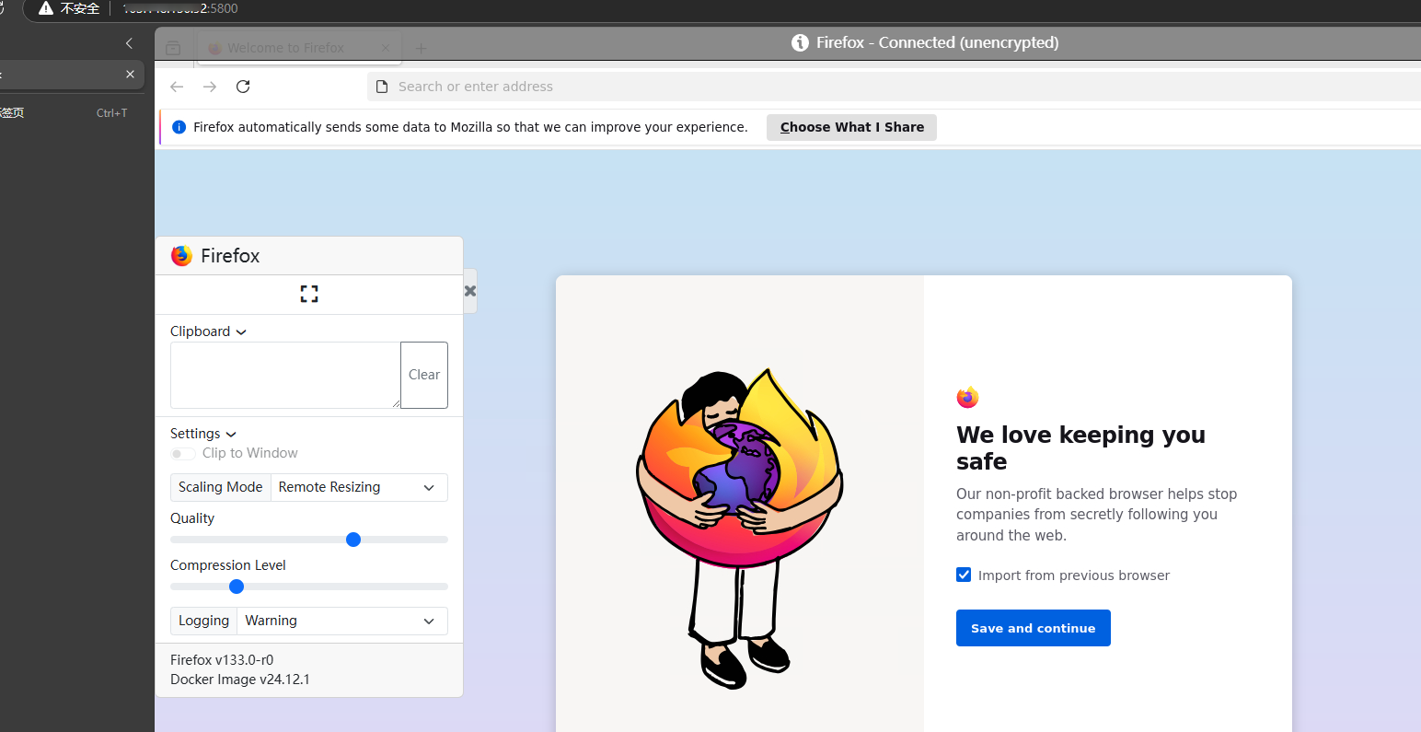
Task: Click the Firefox v133.0-r0 version text
Action: coord(222,660)
